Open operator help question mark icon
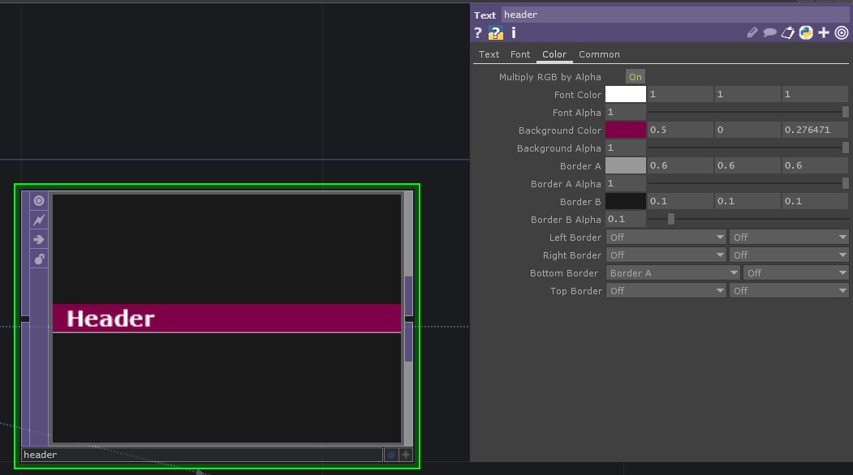 pyautogui.click(x=478, y=33)
